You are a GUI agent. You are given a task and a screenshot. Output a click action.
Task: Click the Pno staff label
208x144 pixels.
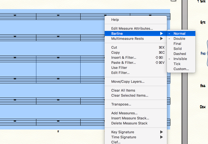pos(203,54)
